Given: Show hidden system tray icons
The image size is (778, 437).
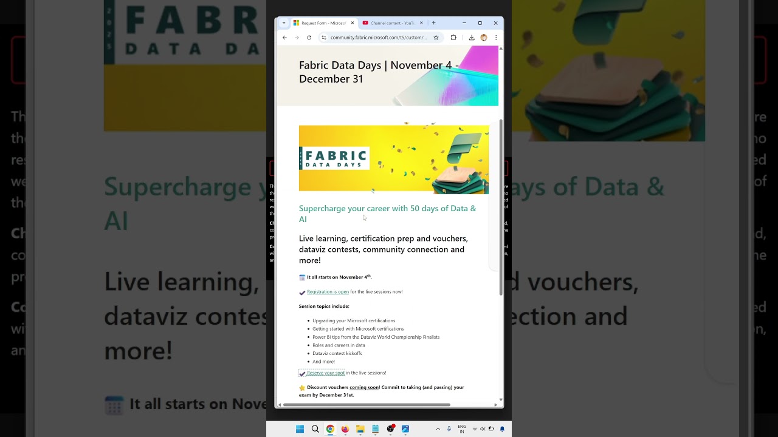Looking at the screenshot, I should click(x=438, y=429).
